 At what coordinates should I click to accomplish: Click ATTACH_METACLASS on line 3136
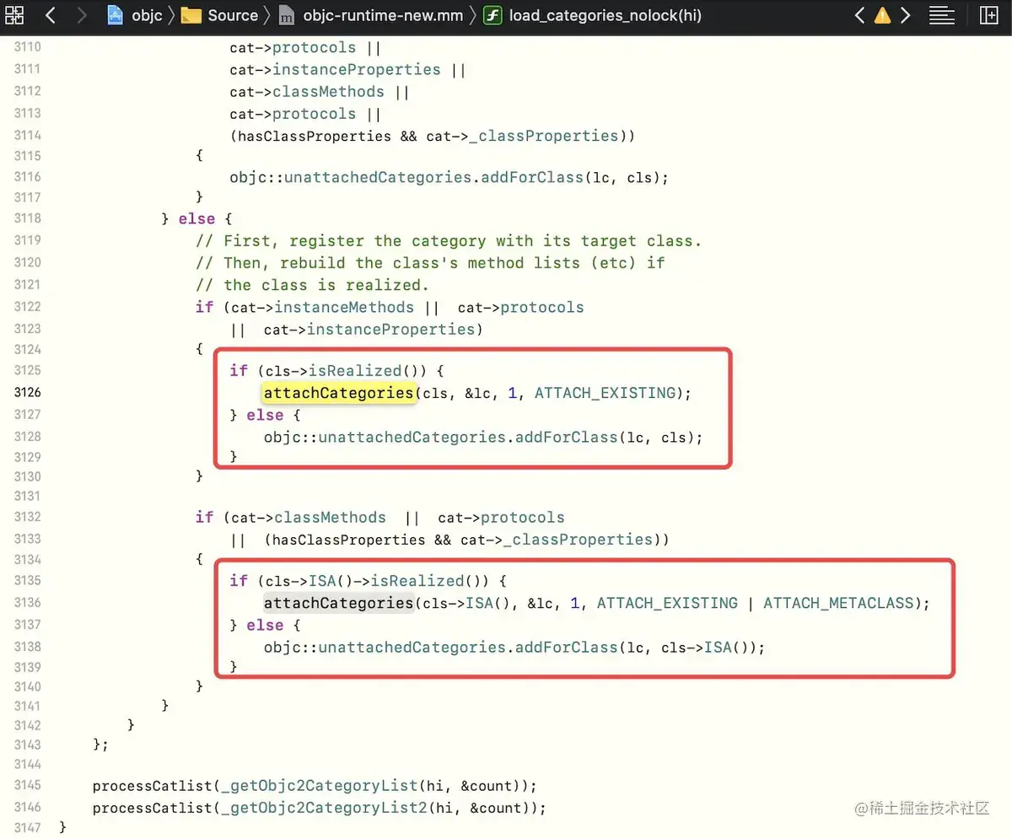pyautogui.click(x=838, y=603)
